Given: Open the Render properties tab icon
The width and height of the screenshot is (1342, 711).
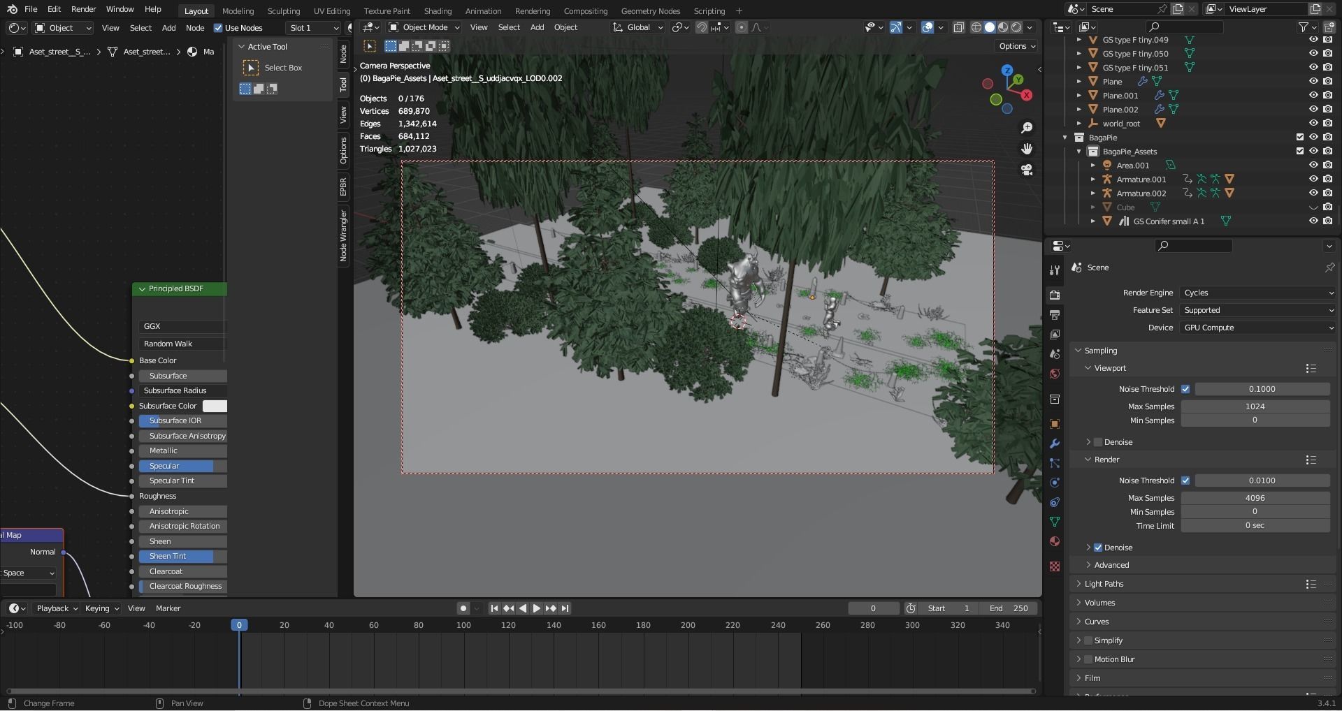Looking at the screenshot, I should tap(1055, 295).
